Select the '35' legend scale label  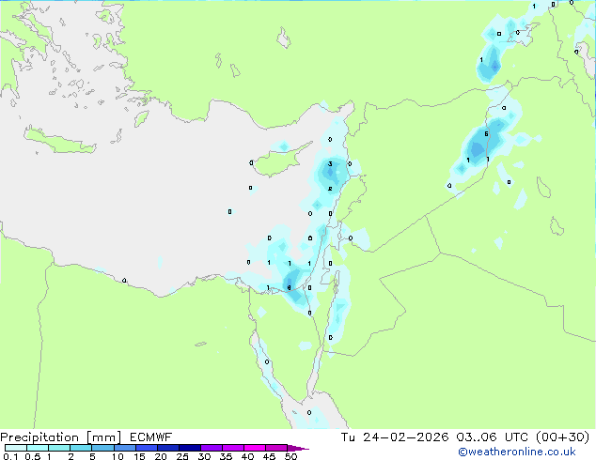click(x=226, y=456)
